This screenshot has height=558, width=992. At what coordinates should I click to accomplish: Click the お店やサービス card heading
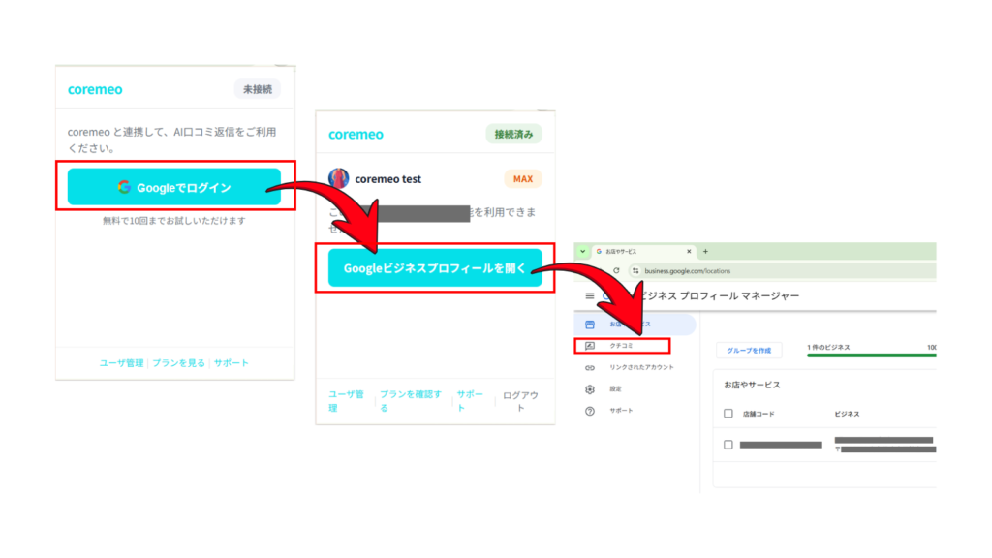click(752, 385)
